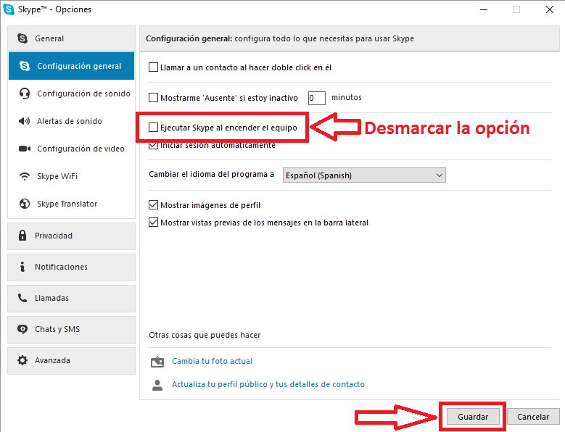565x432 pixels.
Task: Click the gear icon for Avanzada
Action: pos(22,360)
